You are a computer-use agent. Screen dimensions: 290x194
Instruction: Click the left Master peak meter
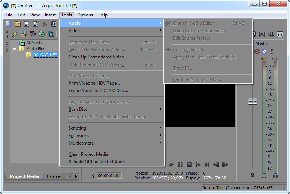pyautogui.click(x=264, y=117)
